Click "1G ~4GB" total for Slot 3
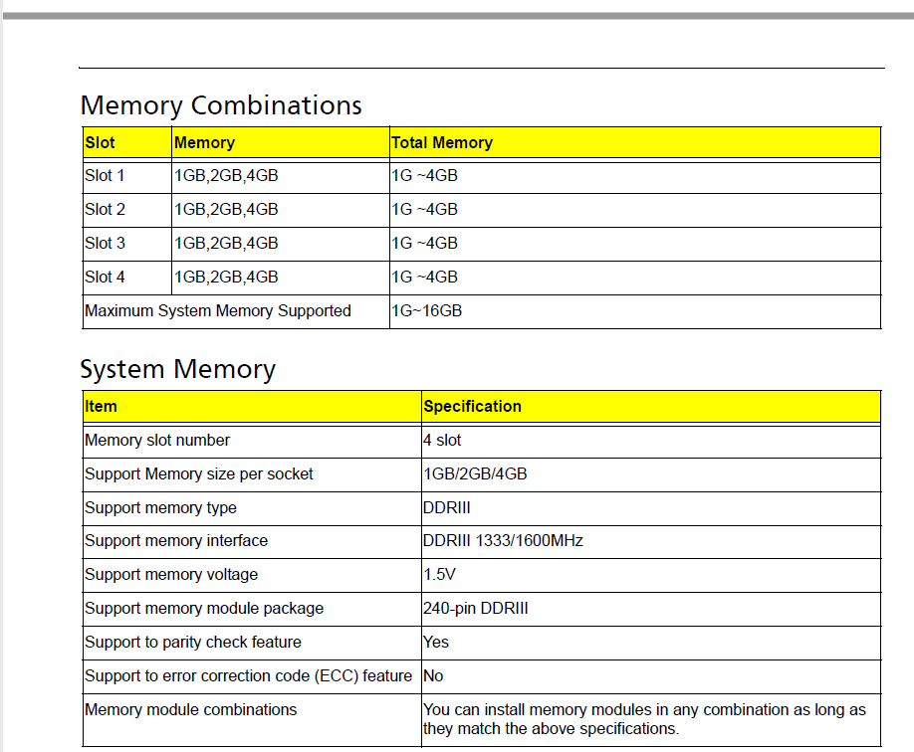The image size is (914, 752). coord(424,244)
